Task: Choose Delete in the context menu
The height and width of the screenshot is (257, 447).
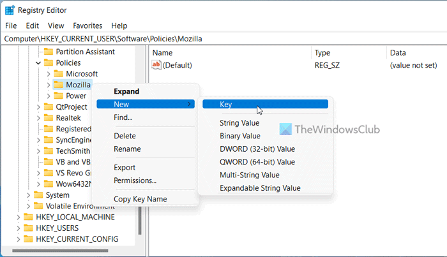Action: [x=146, y=136]
